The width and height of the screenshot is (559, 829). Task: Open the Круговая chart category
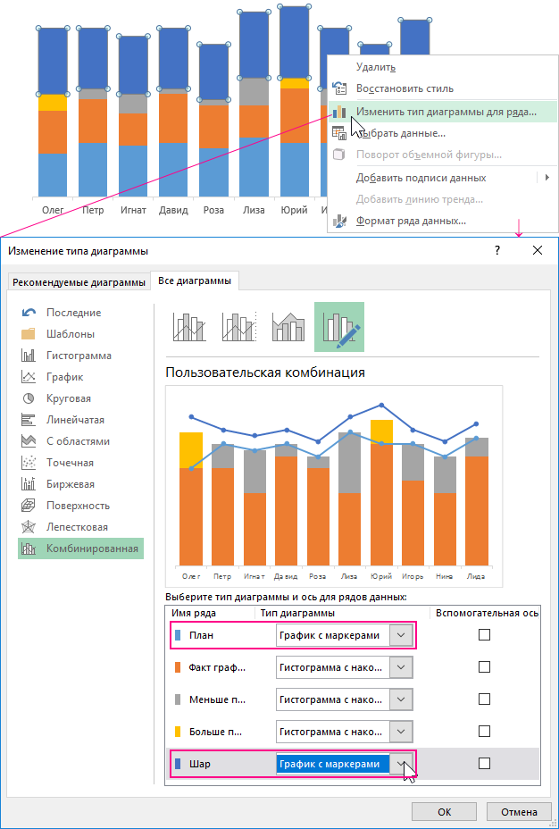69,398
